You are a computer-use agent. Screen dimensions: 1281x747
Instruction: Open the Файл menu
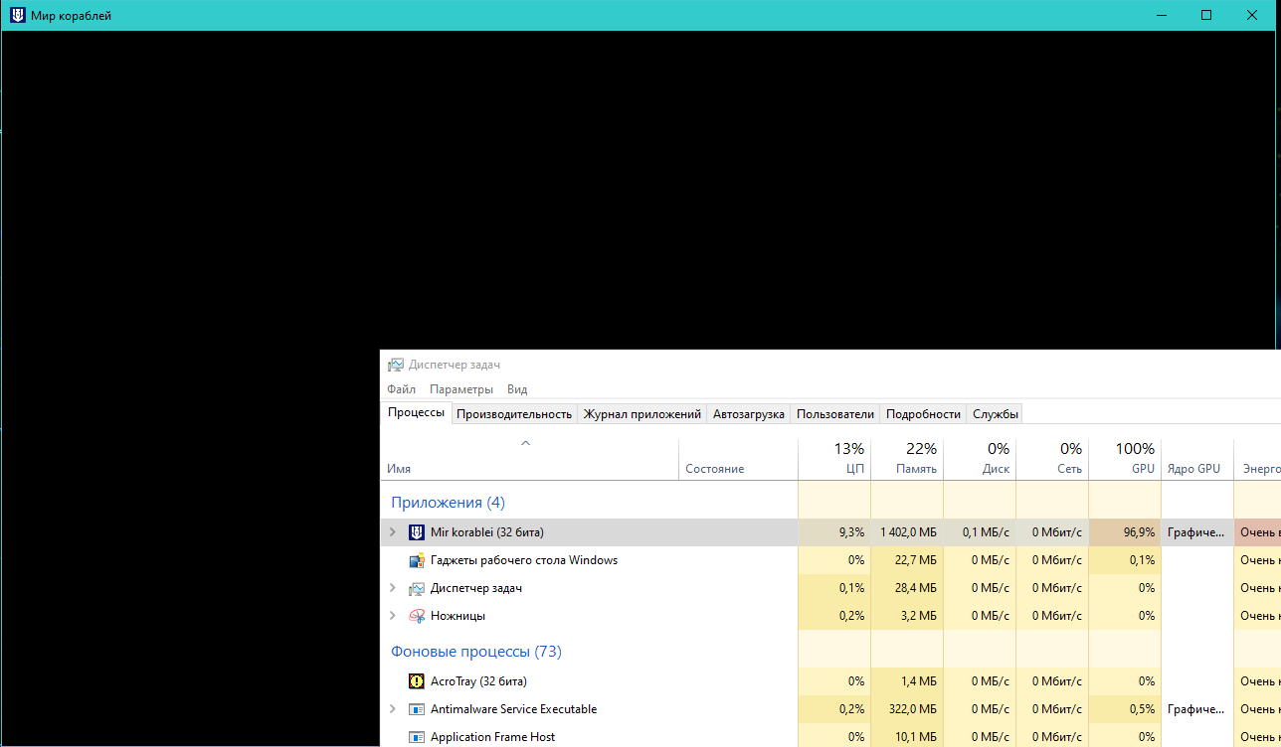click(402, 389)
